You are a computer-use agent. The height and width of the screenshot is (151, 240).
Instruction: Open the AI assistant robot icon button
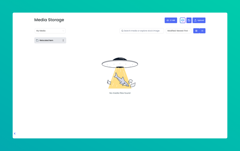pyautogui.click(x=183, y=20)
